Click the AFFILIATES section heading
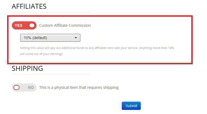The height and width of the screenshot is (114, 207). [29, 6]
